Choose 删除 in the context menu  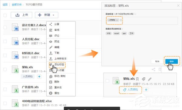tap(61, 82)
